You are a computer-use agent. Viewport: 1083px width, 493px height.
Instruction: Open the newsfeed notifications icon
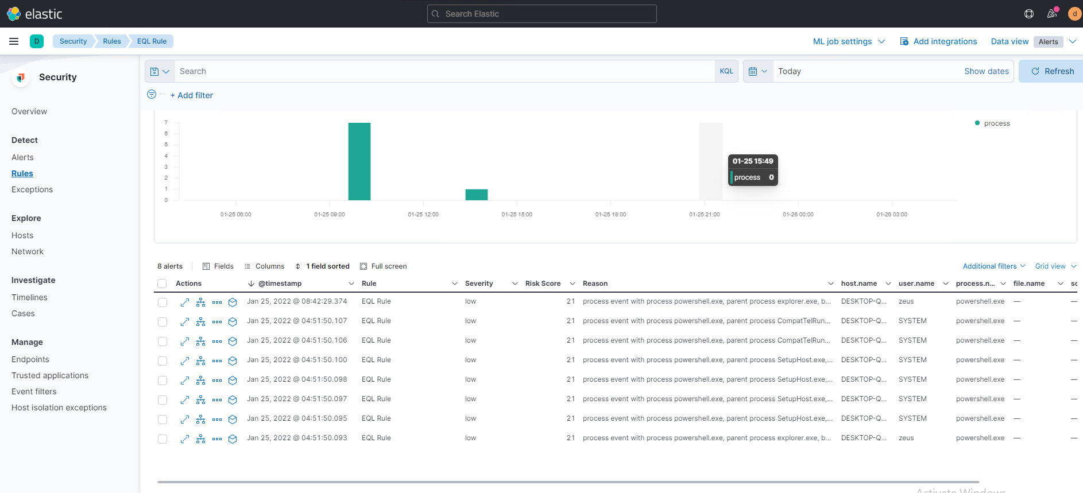pyautogui.click(x=1052, y=14)
